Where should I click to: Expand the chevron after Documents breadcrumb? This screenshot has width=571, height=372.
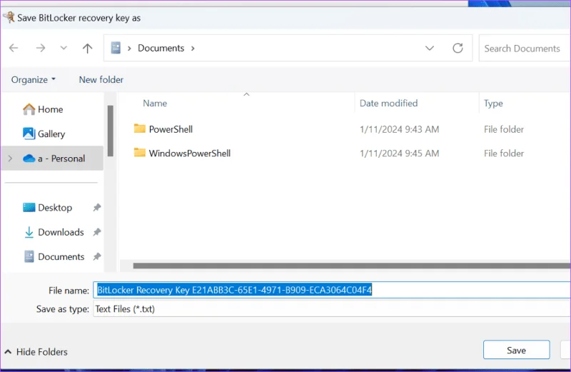(193, 49)
